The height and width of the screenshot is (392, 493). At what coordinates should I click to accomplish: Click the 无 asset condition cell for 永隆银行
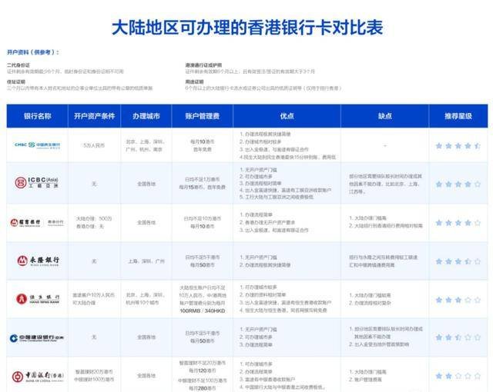pos(94,261)
